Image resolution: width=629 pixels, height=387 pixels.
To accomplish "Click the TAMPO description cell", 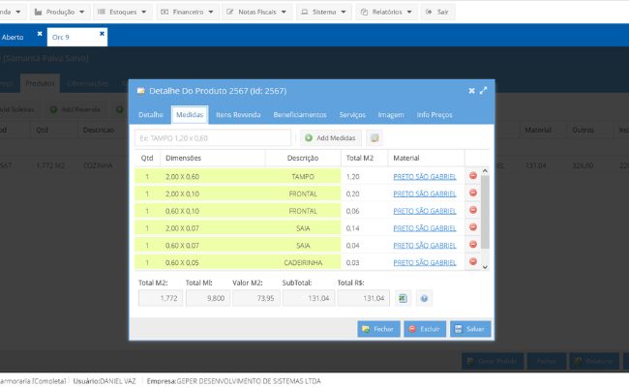I will tap(303, 176).
